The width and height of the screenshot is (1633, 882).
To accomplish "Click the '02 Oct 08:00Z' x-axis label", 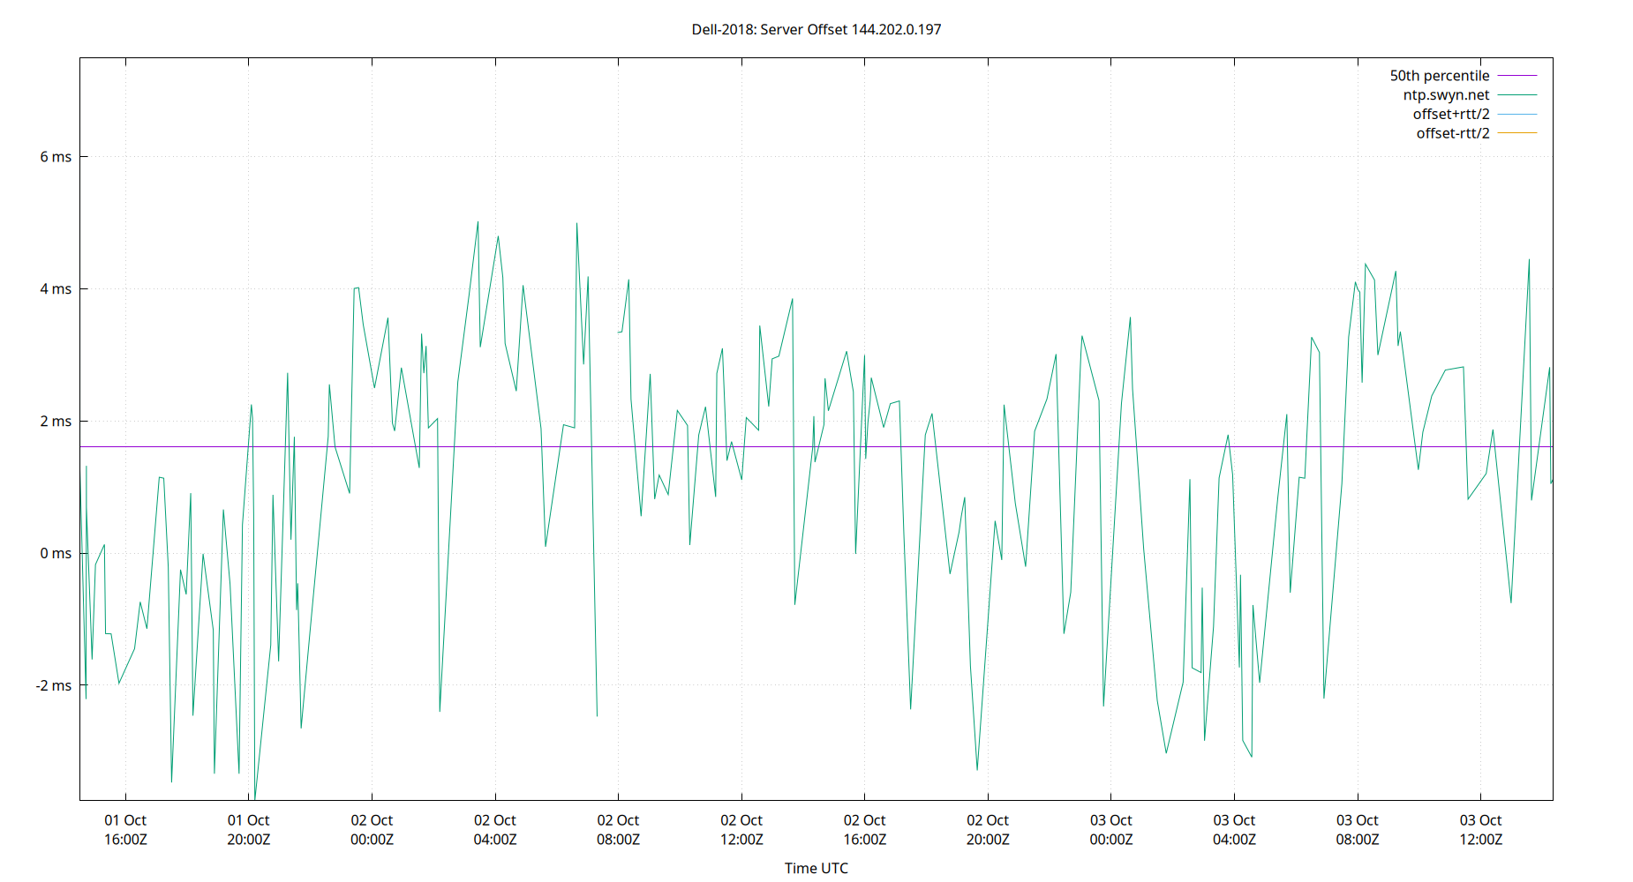I will [618, 830].
